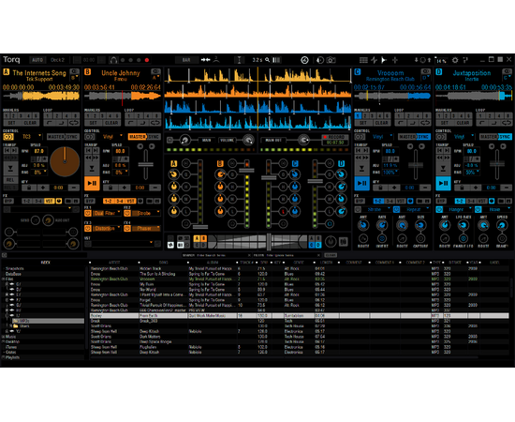Click the waveform pulse icon in top bar
The image size is (515, 422).
point(374,60)
